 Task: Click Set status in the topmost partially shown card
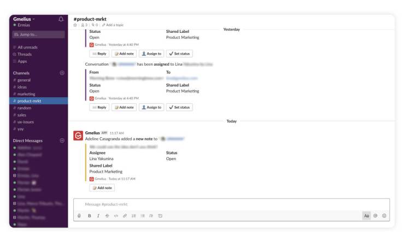[179, 54]
